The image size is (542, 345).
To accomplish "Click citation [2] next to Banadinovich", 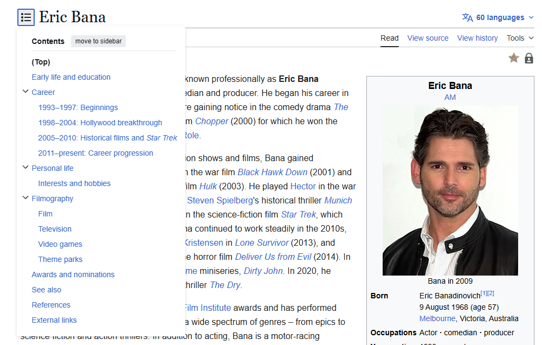I will coord(491,293).
